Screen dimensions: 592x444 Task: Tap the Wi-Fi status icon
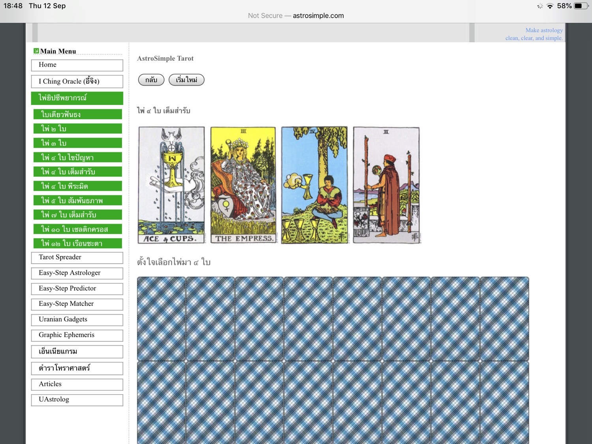pos(550,6)
